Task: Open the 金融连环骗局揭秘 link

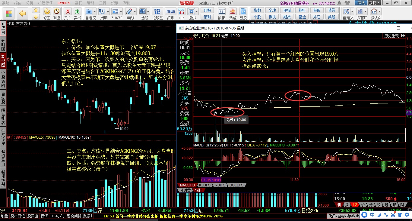Action: (294, 3)
